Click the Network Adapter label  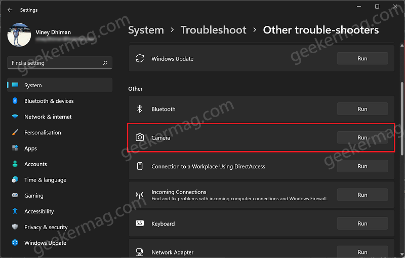[172, 252]
